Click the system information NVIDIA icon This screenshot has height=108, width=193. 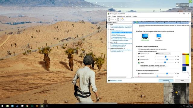coord(109,81)
